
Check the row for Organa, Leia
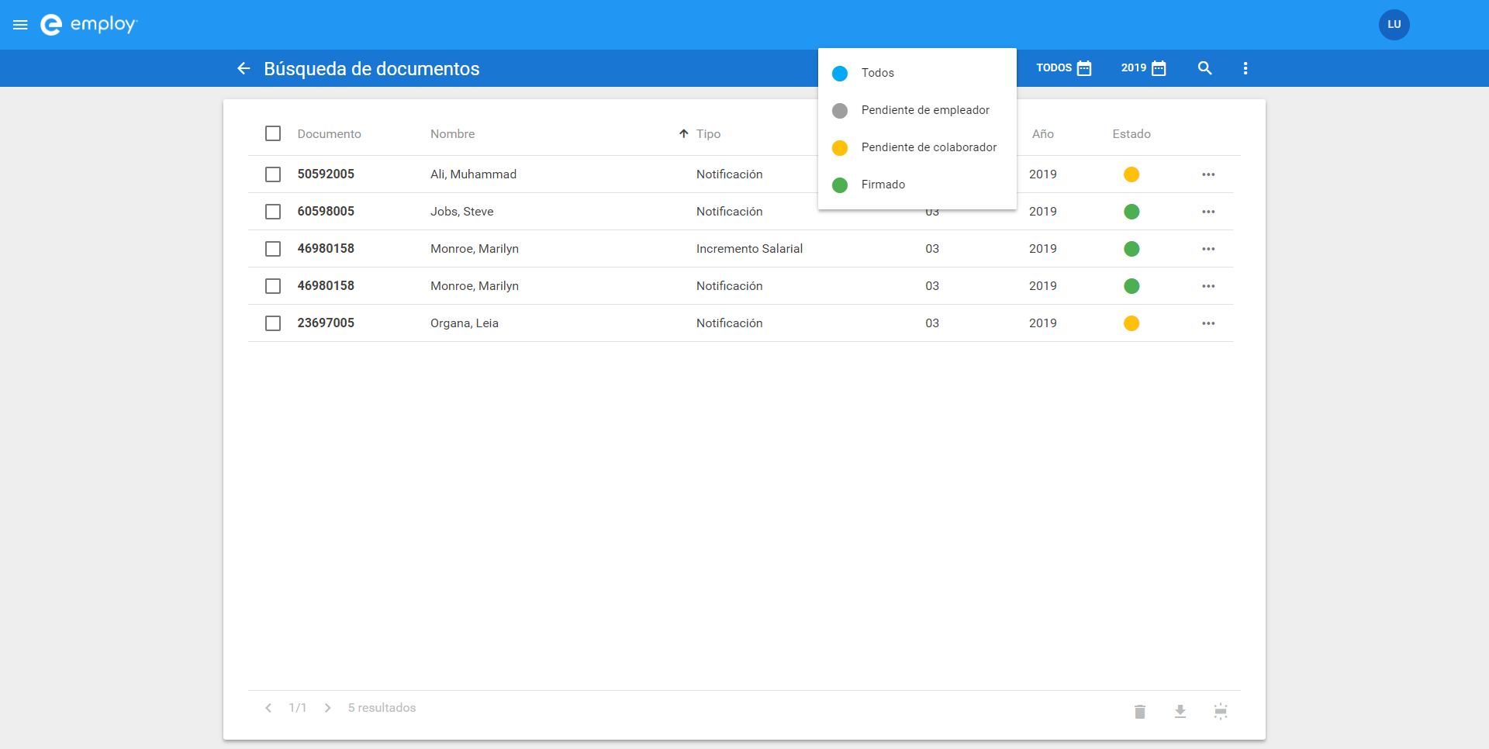(273, 323)
